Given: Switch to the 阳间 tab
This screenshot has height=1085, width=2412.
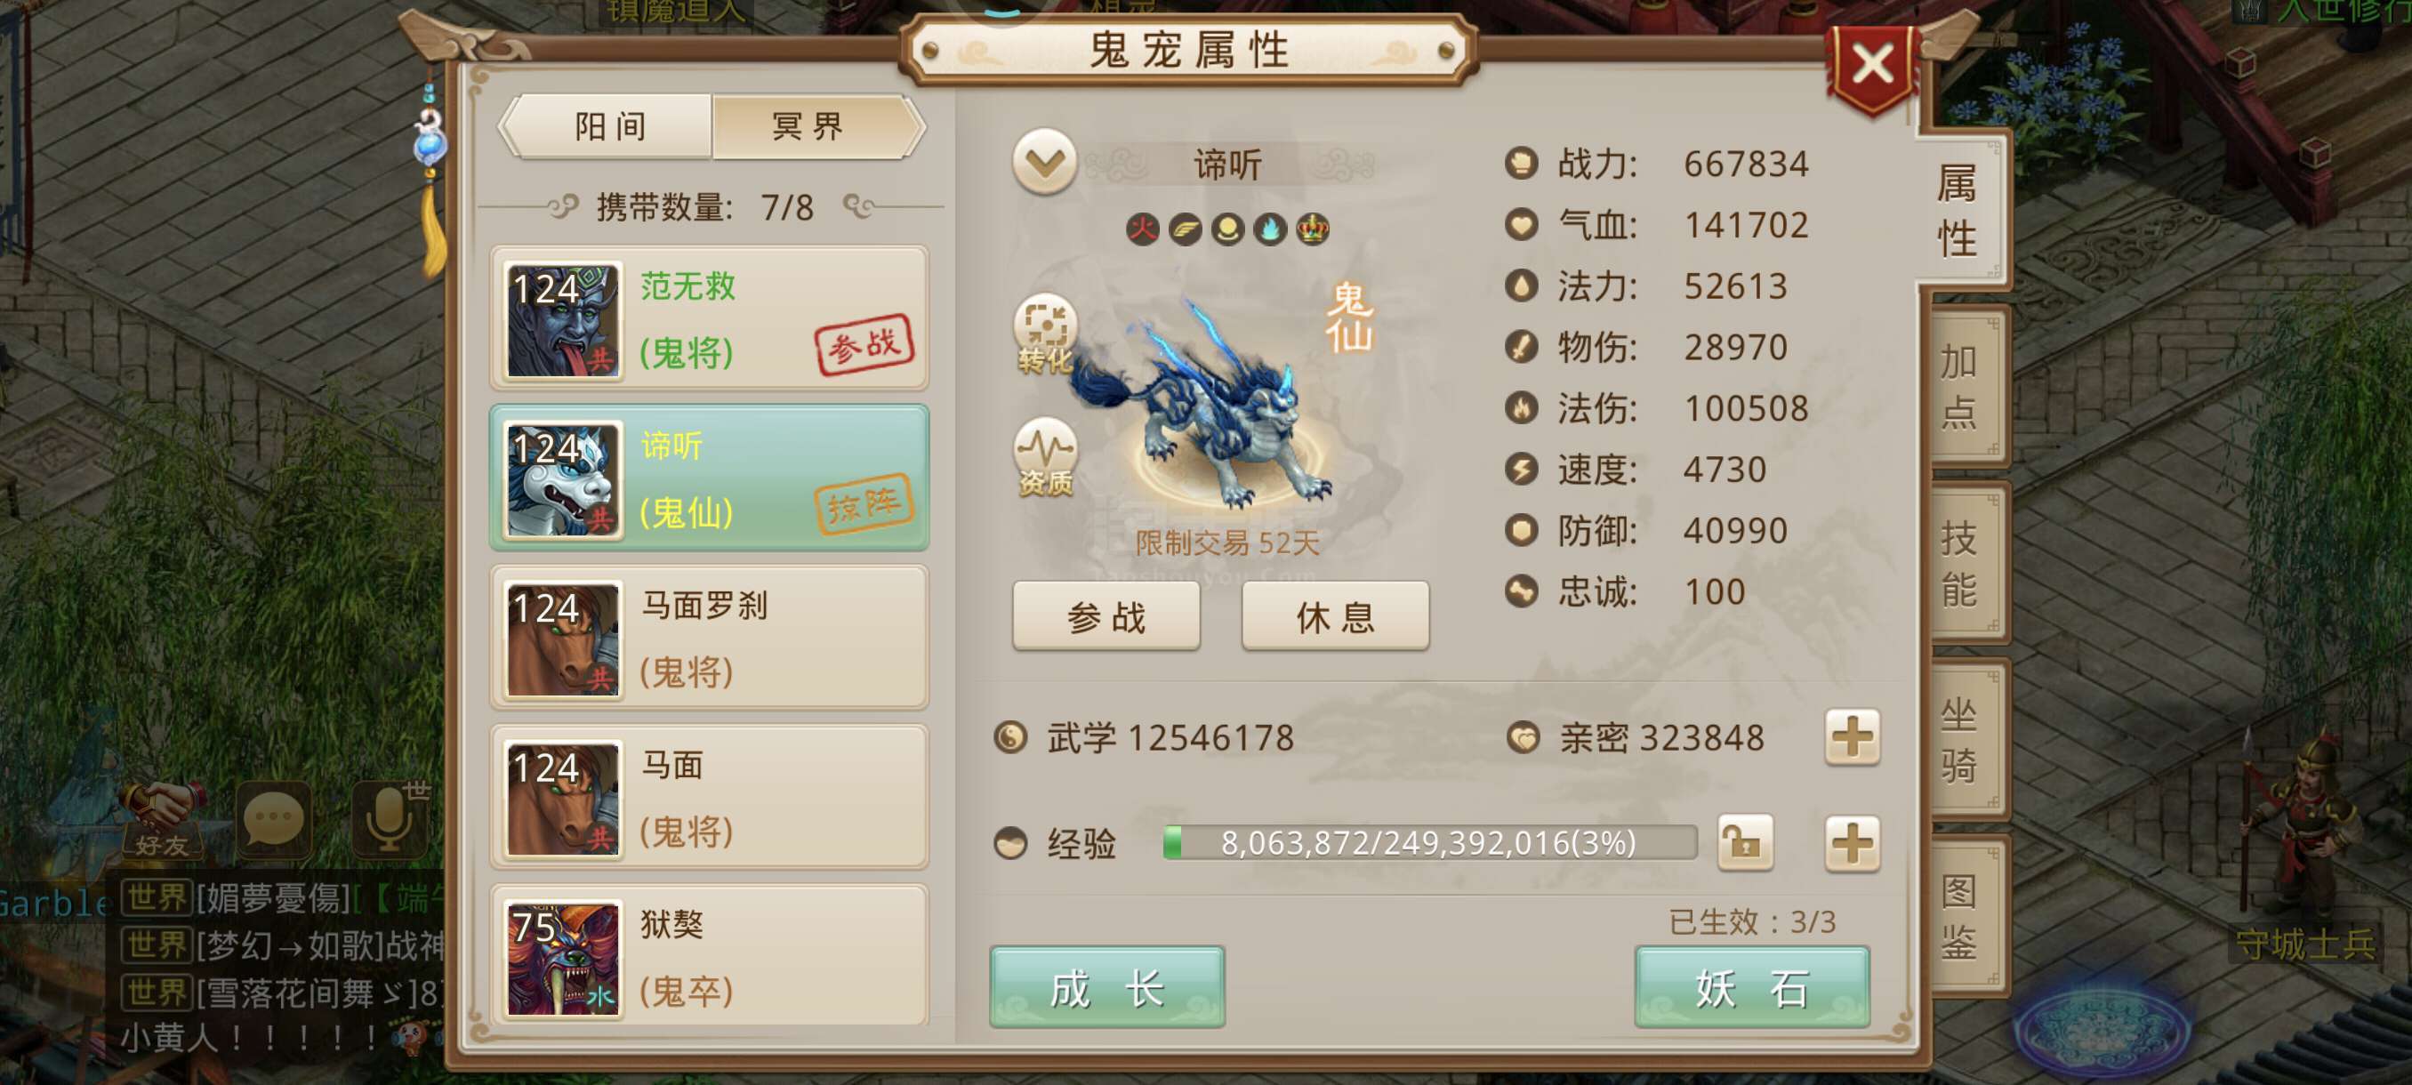Looking at the screenshot, I should pos(610,126).
